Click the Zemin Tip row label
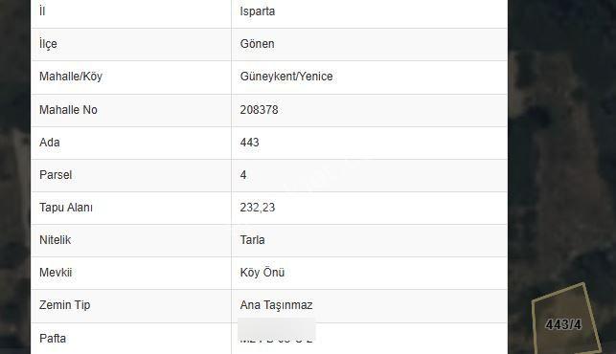 tap(65, 305)
